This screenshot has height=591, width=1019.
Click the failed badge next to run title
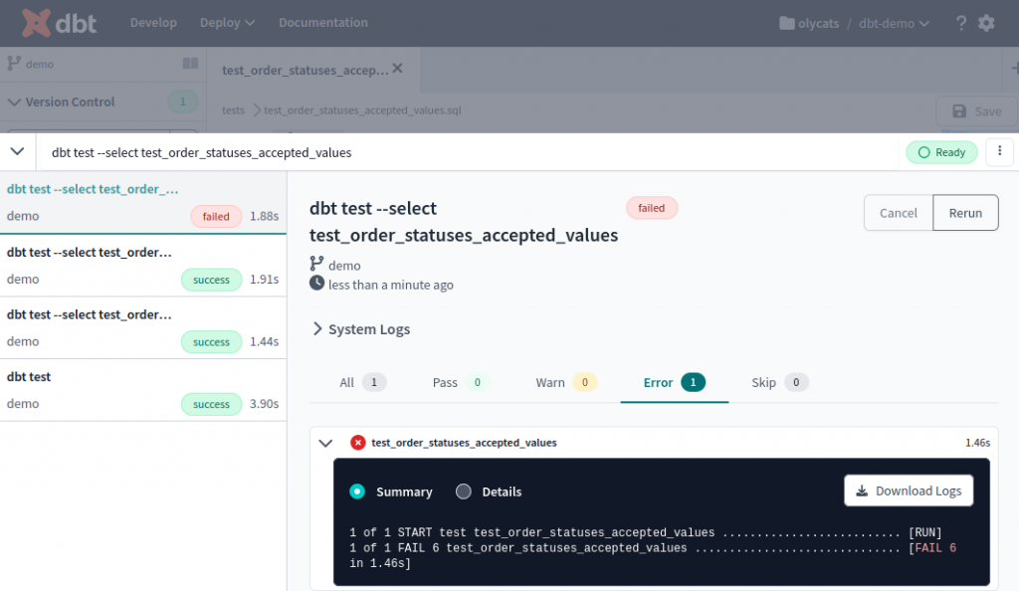[651, 208]
